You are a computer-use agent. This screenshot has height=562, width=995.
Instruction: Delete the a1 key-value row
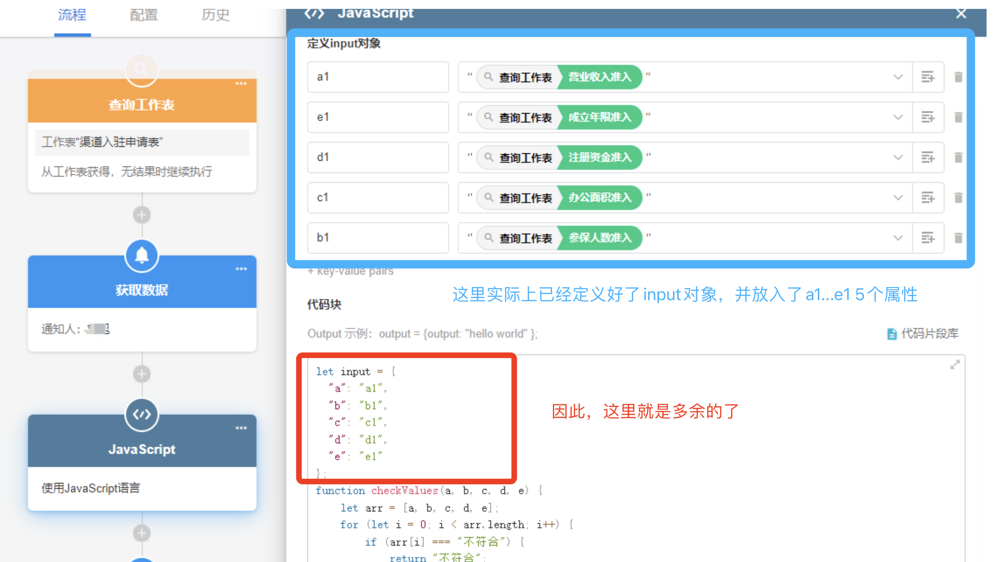(958, 77)
